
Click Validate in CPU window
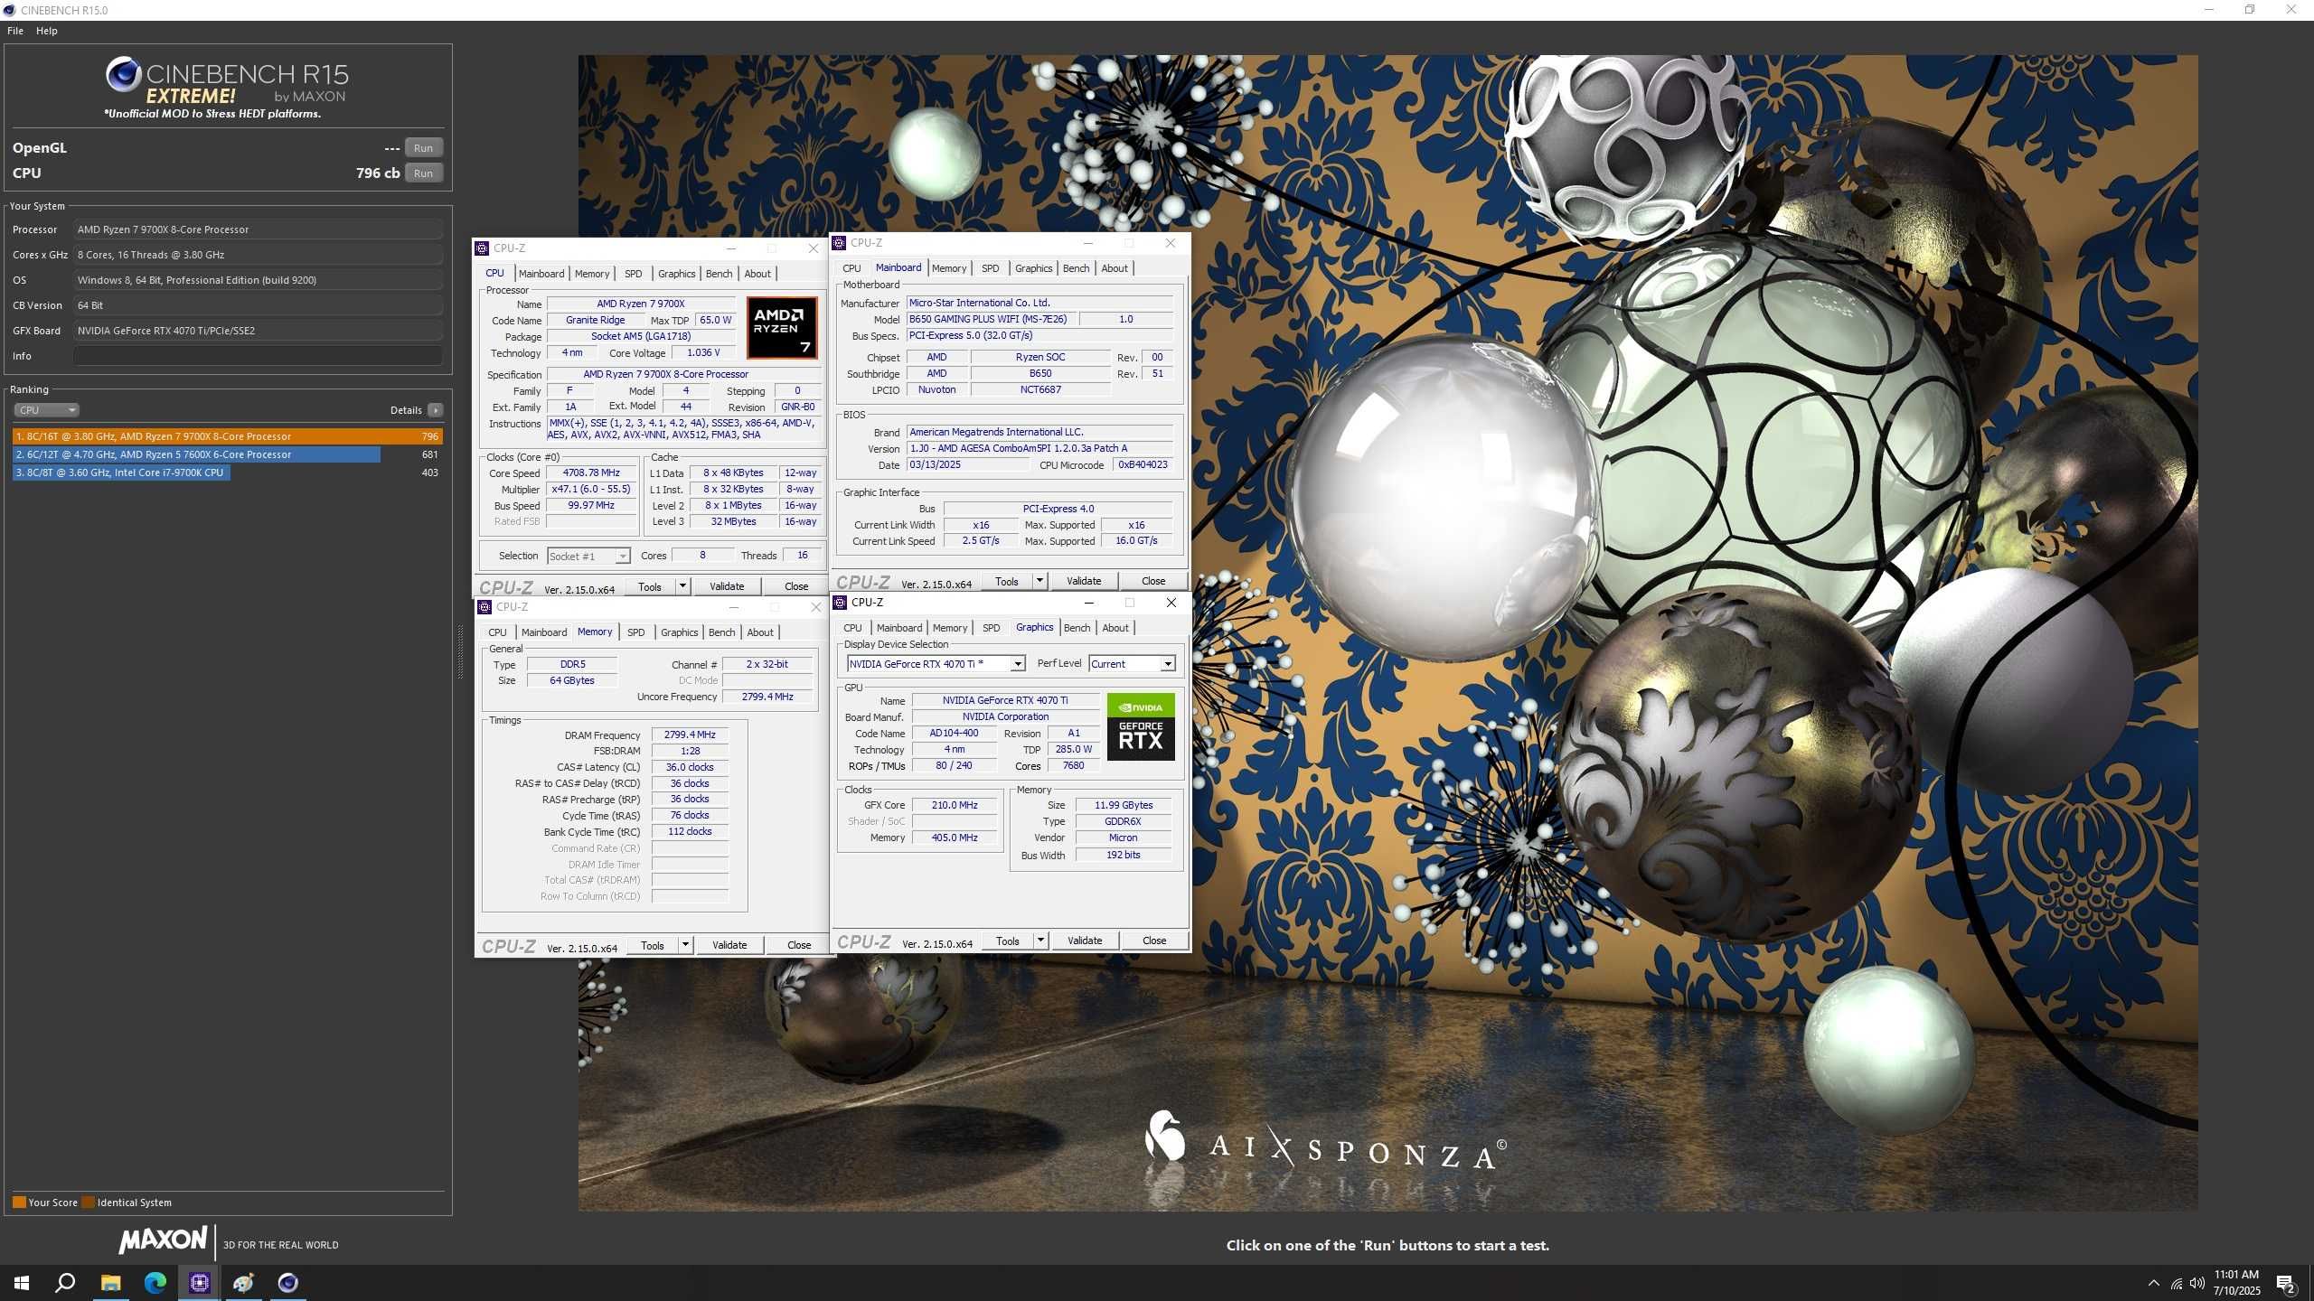coord(727,586)
